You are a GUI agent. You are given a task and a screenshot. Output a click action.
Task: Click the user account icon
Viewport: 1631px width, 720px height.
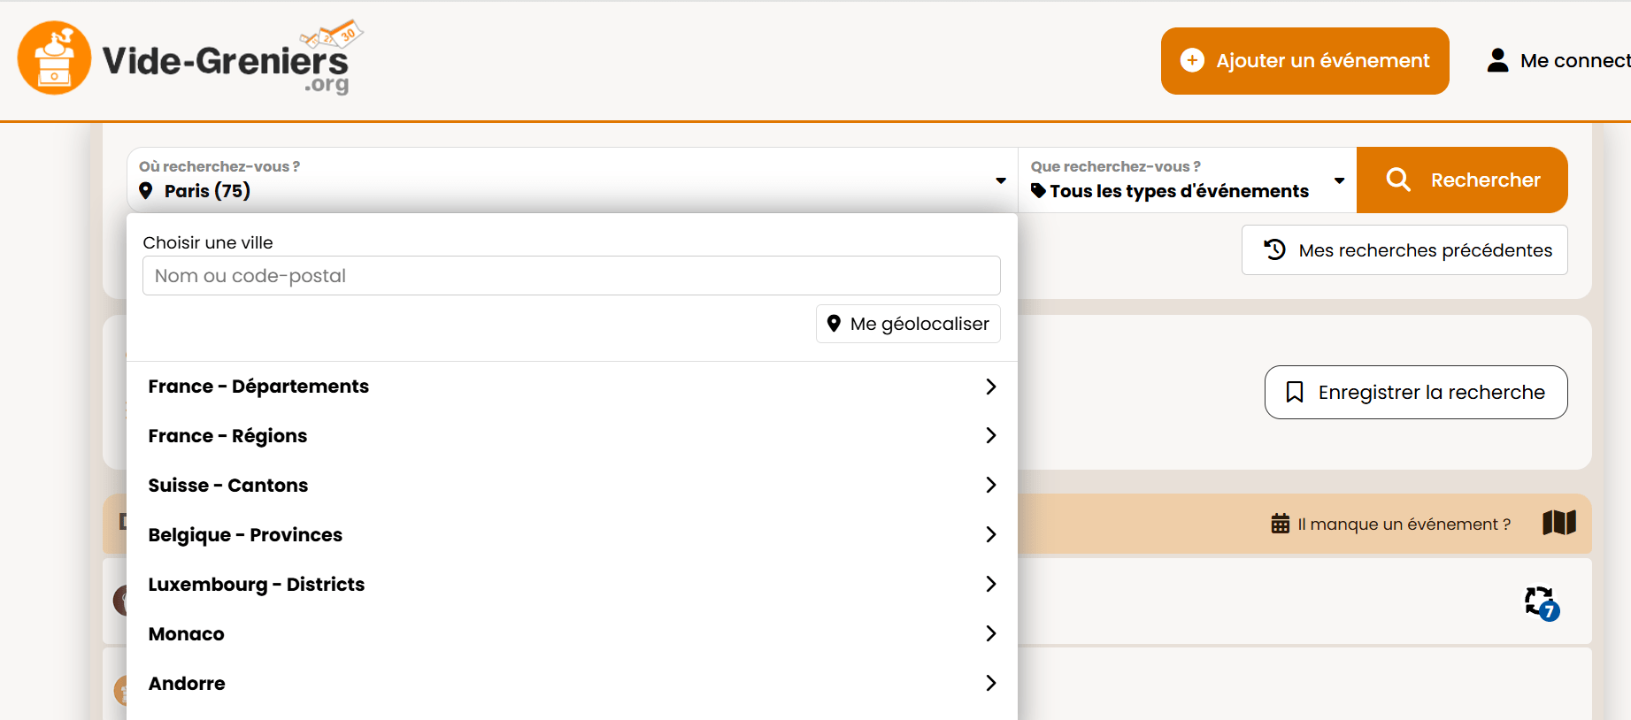click(1497, 60)
